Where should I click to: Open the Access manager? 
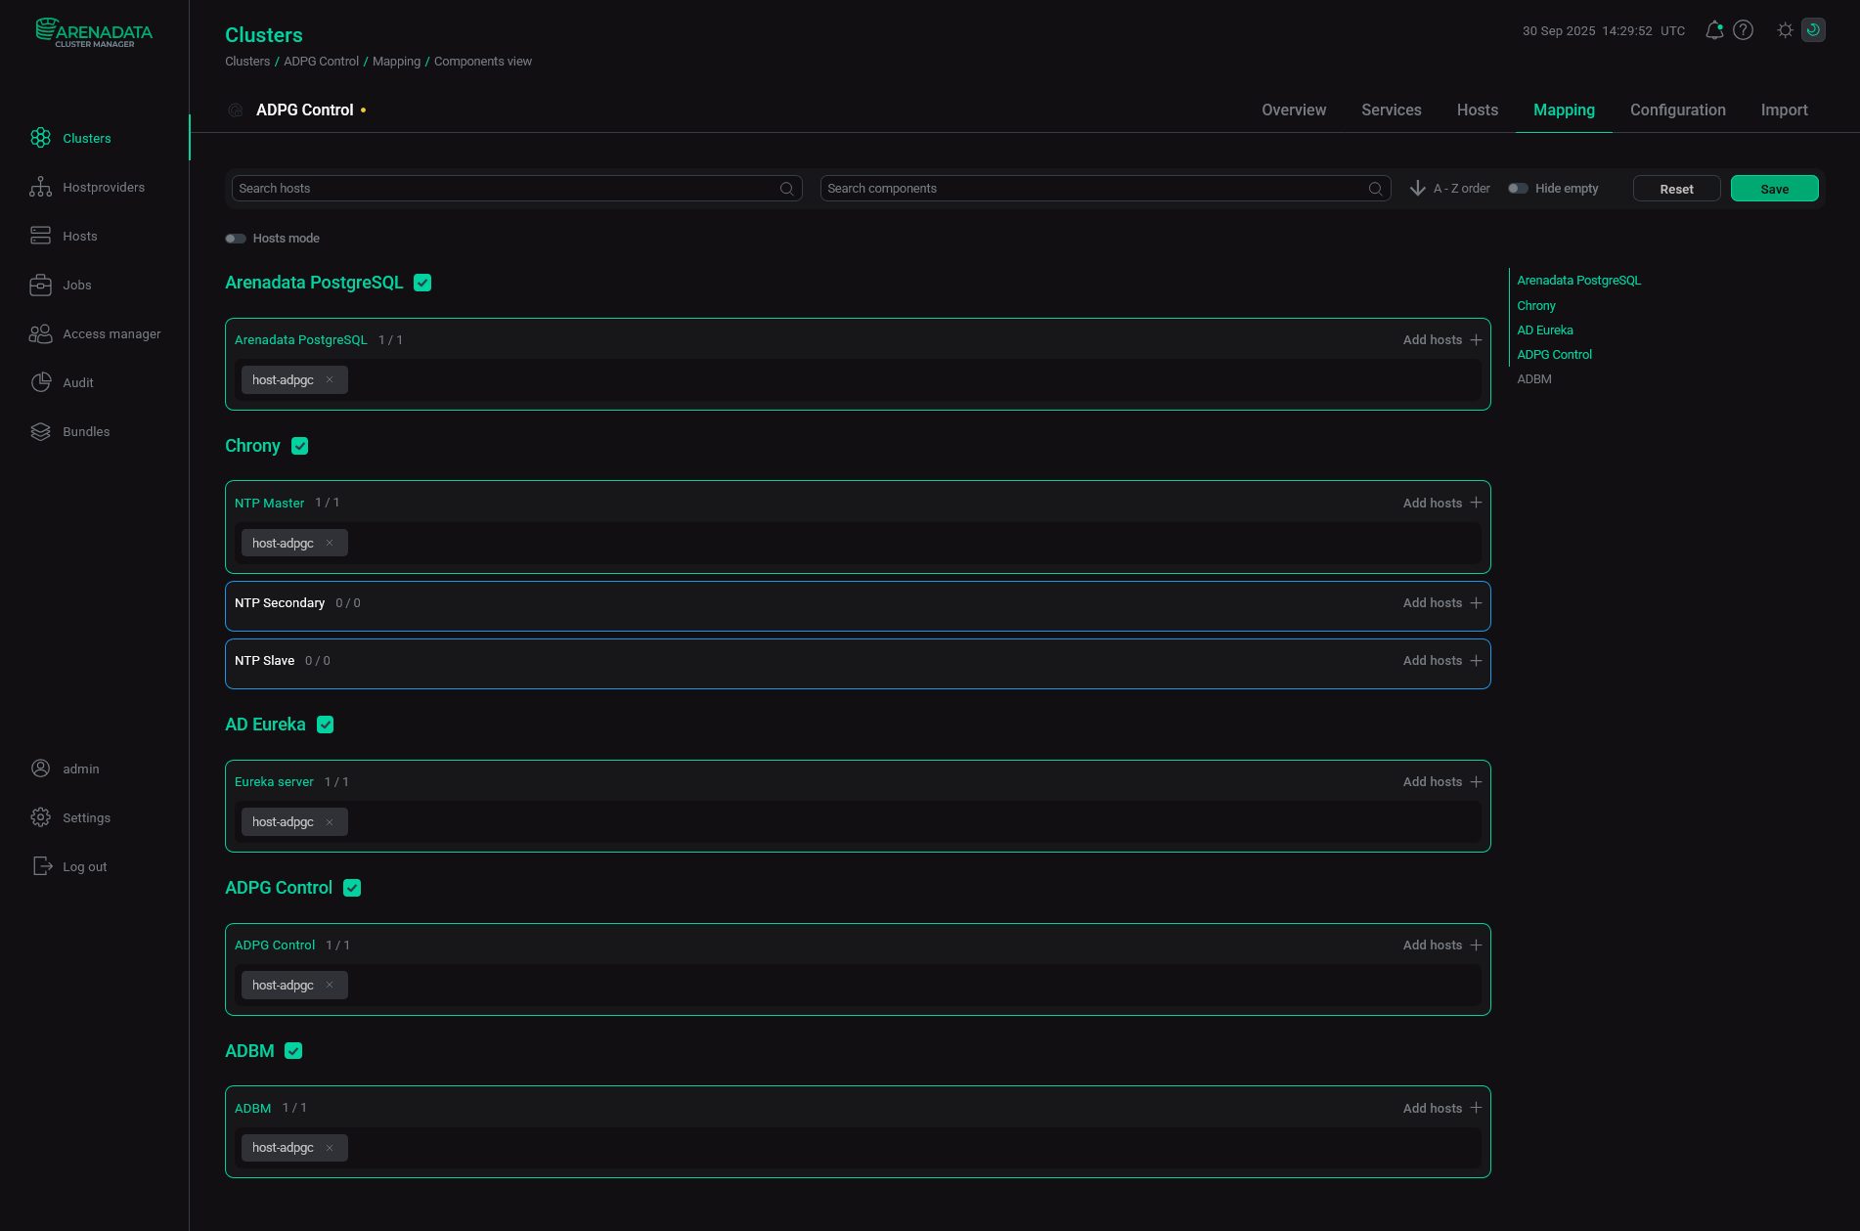point(111,333)
